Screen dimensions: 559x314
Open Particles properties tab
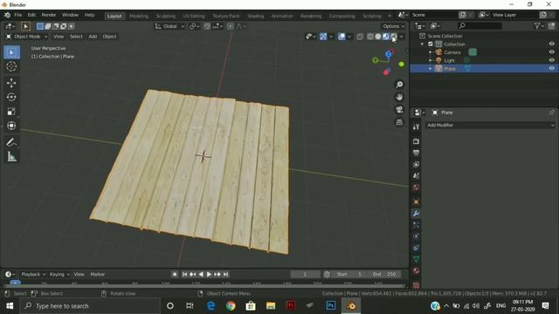coord(416,225)
